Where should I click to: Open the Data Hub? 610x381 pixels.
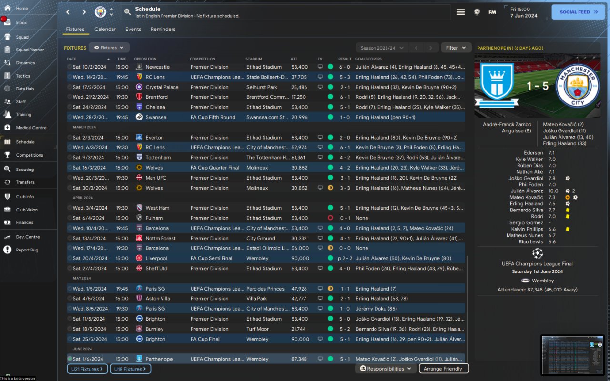point(25,89)
